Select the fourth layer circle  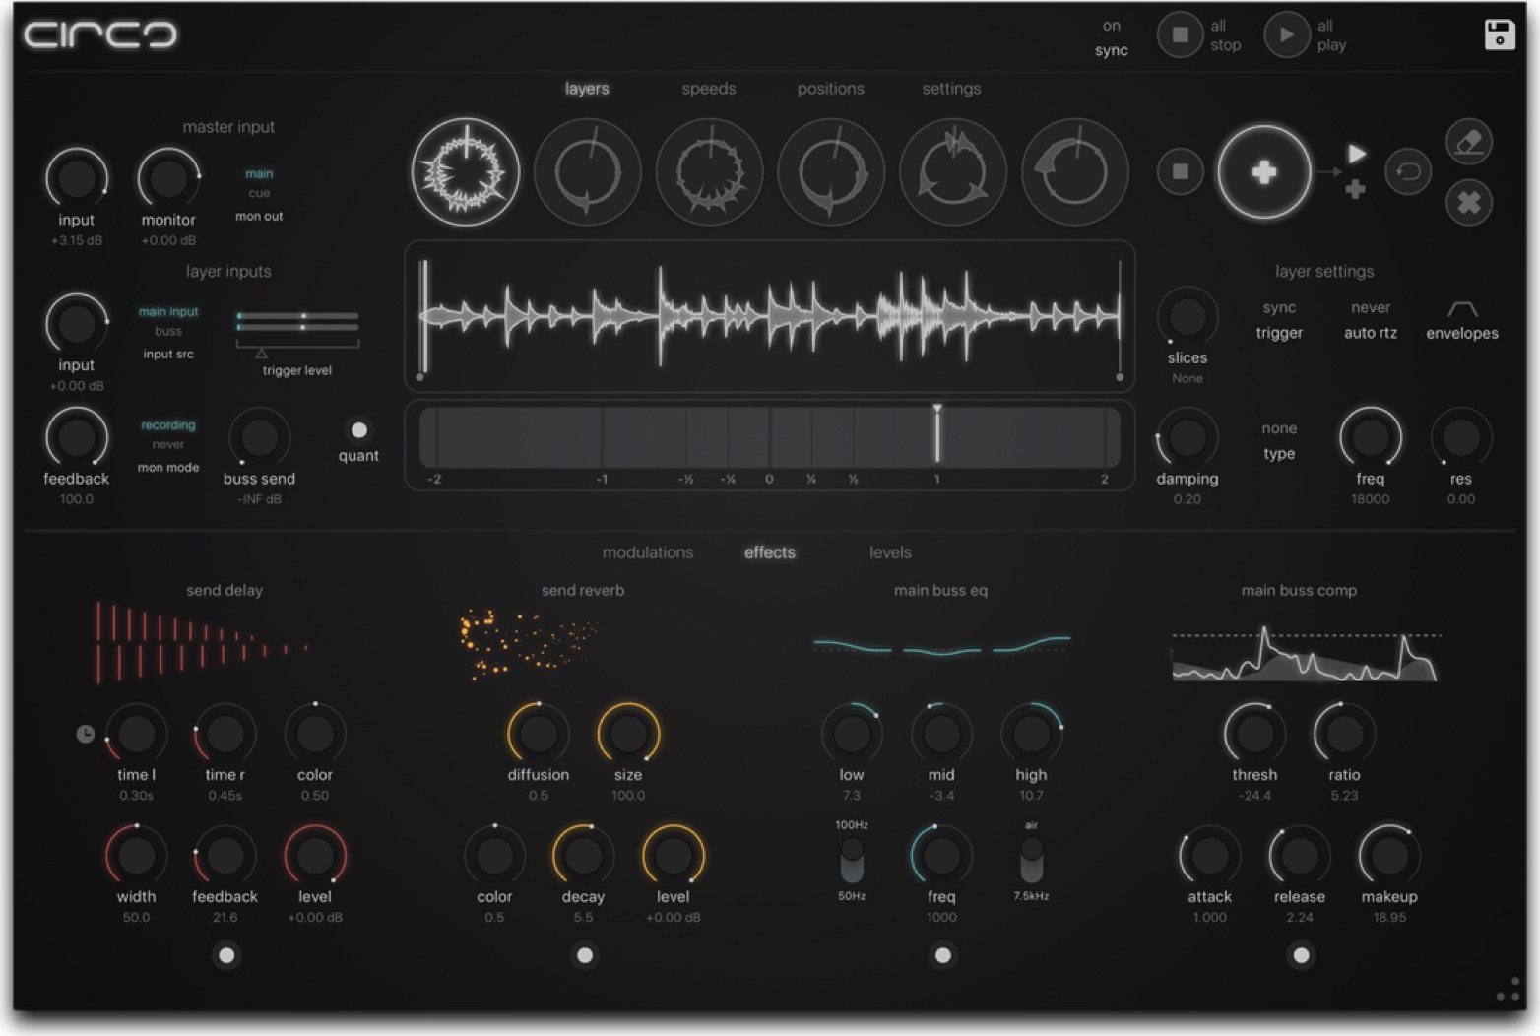pos(832,172)
